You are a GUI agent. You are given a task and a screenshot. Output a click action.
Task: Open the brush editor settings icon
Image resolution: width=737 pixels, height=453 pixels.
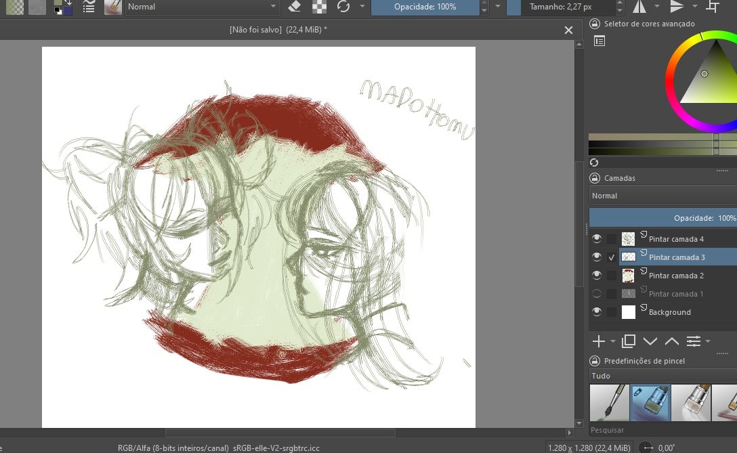(88, 7)
